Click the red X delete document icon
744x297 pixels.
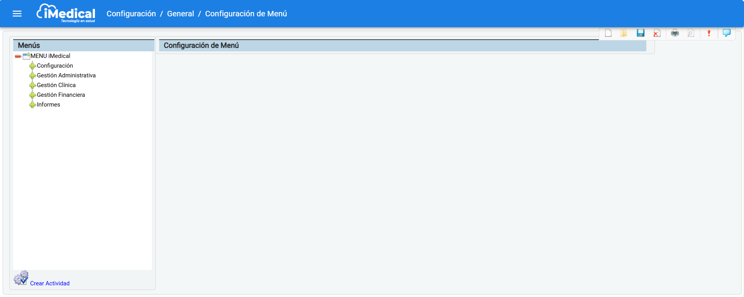[657, 33]
